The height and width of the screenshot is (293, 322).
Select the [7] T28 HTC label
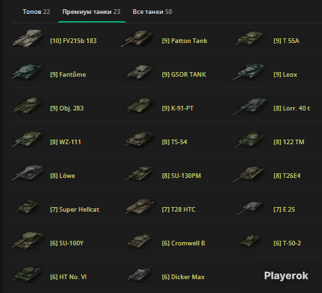(179, 210)
